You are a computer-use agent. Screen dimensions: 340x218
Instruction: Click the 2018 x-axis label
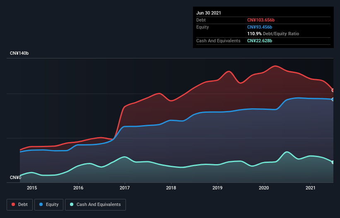coord(171,188)
